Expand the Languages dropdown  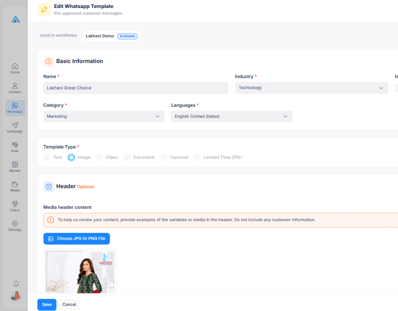click(x=232, y=116)
